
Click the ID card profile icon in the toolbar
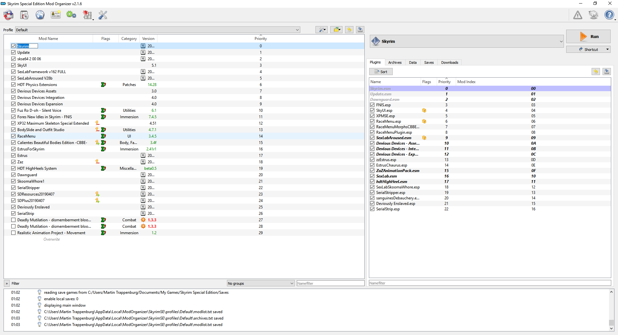(56, 15)
